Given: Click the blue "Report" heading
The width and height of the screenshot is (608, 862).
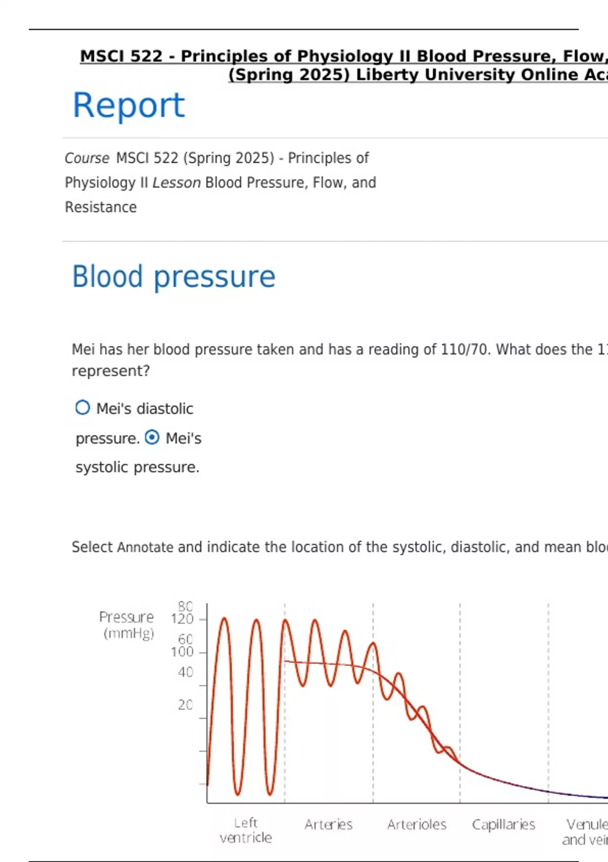Looking at the screenshot, I should pyautogui.click(x=129, y=105).
